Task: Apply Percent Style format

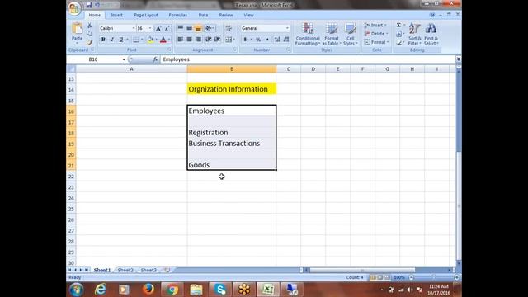Action: point(258,40)
